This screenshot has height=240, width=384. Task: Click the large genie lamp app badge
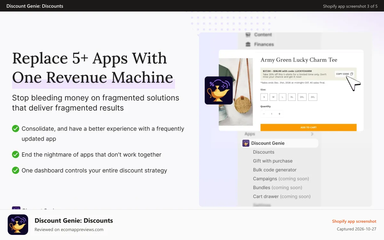pyautogui.click(x=219, y=90)
